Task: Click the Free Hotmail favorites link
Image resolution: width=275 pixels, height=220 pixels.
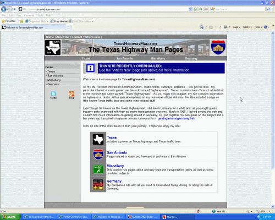Action: point(59,21)
